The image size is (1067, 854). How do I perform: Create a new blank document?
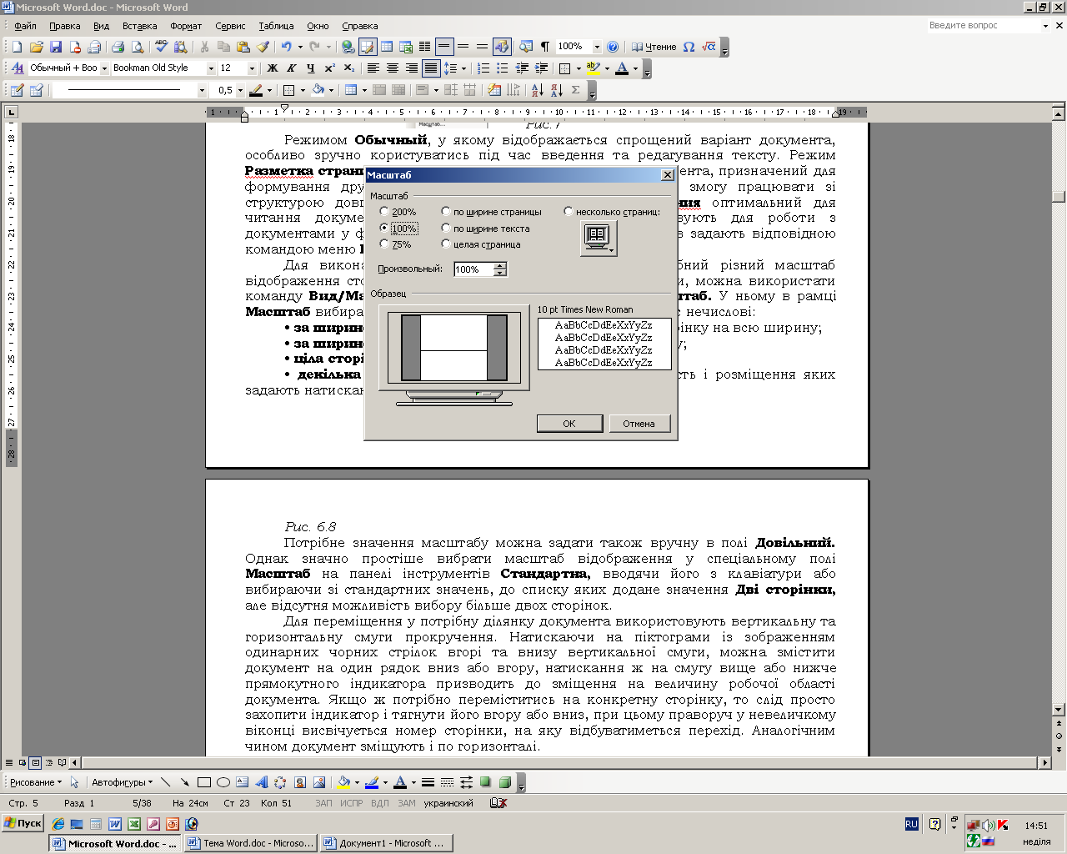point(17,47)
